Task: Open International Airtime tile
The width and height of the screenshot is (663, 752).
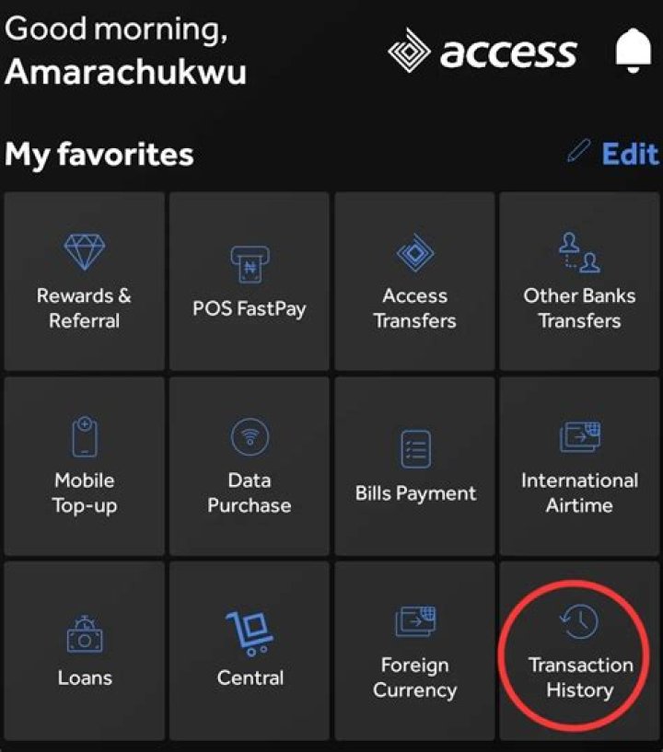Action: [x=579, y=466]
